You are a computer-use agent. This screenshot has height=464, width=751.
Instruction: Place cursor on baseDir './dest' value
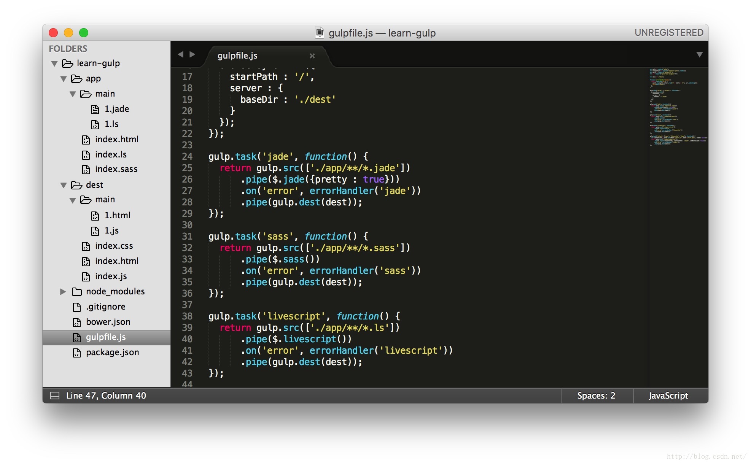pos(315,99)
